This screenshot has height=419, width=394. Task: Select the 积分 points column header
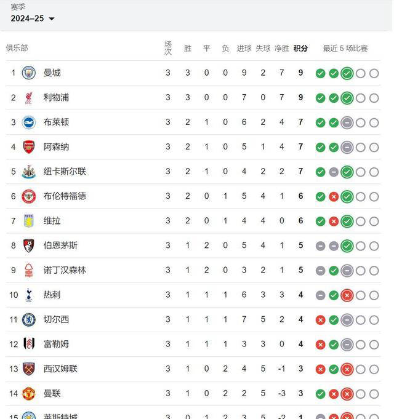(x=300, y=49)
